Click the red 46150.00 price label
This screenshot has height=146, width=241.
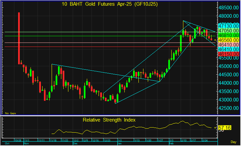click(x=228, y=54)
